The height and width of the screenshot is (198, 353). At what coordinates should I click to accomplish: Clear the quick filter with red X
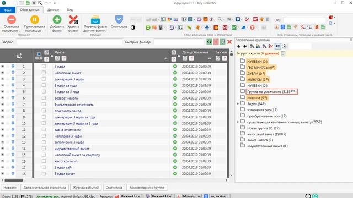click(x=229, y=42)
